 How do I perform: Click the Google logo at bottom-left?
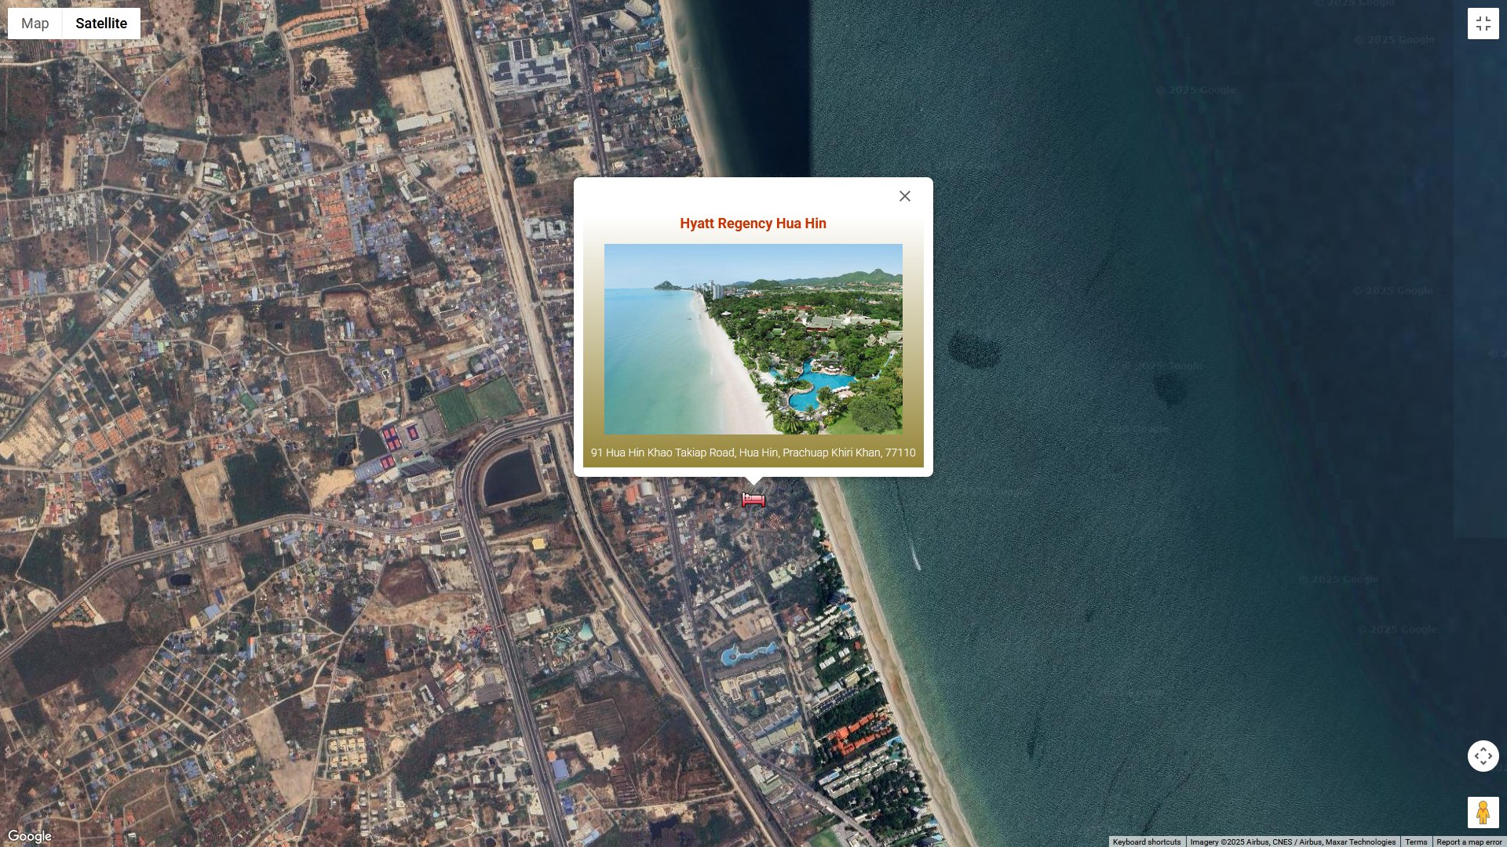[x=30, y=836]
